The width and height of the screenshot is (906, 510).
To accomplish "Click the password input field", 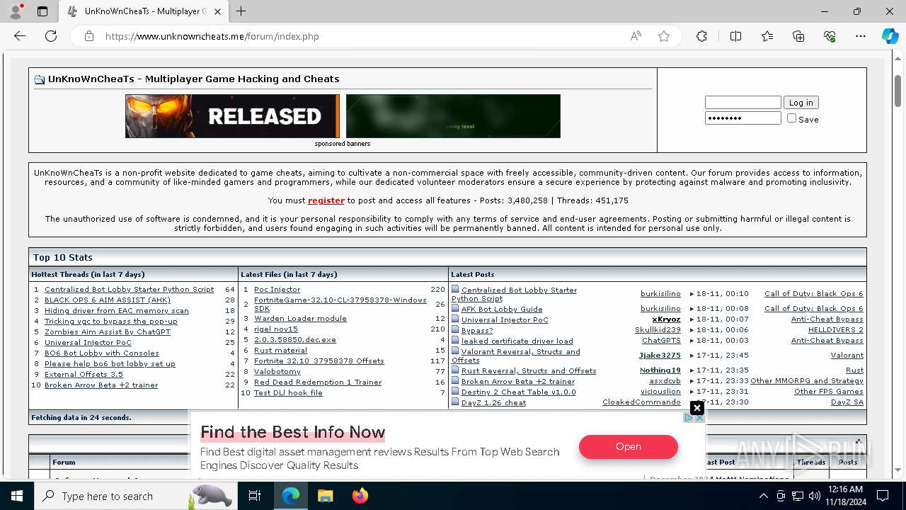I will click(742, 118).
